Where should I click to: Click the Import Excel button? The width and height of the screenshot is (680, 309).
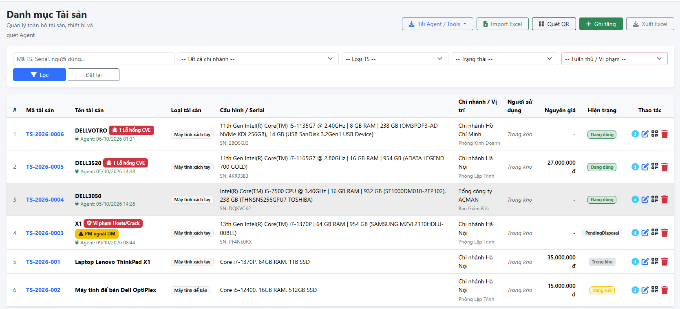coord(503,24)
